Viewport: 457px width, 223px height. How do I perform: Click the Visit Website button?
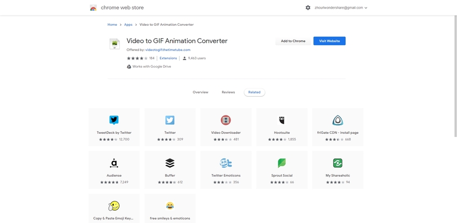pyautogui.click(x=330, y=41)
